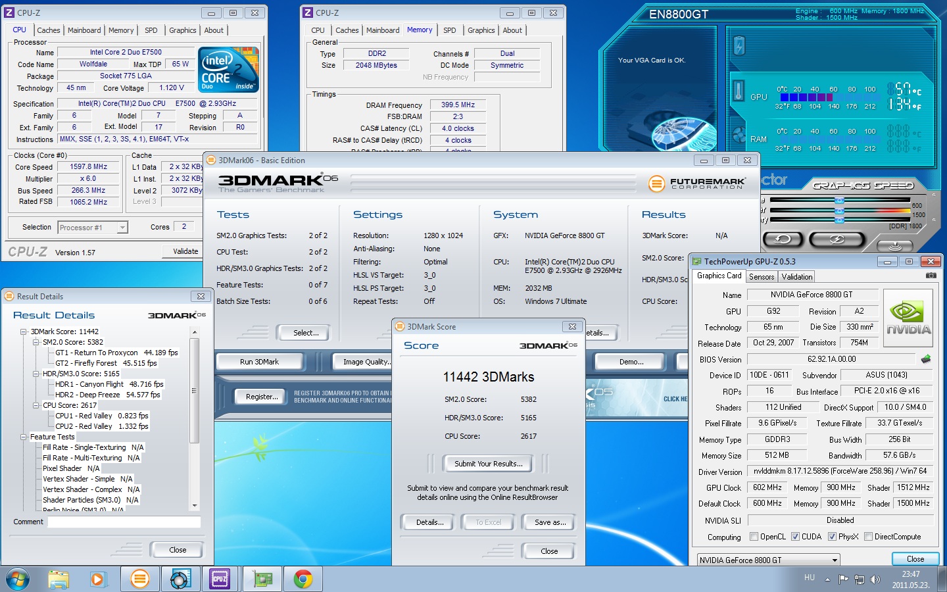Viewport: 947px width, 592px height.
Task: Show hidden tray icons arrow
Action: (827, 580)
